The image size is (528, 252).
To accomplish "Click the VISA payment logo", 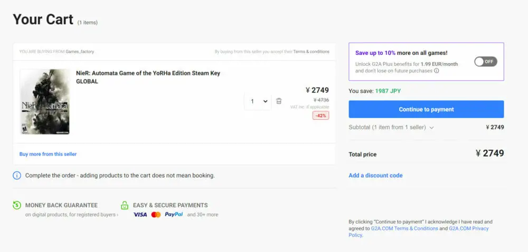I will (x=140, y=215).
